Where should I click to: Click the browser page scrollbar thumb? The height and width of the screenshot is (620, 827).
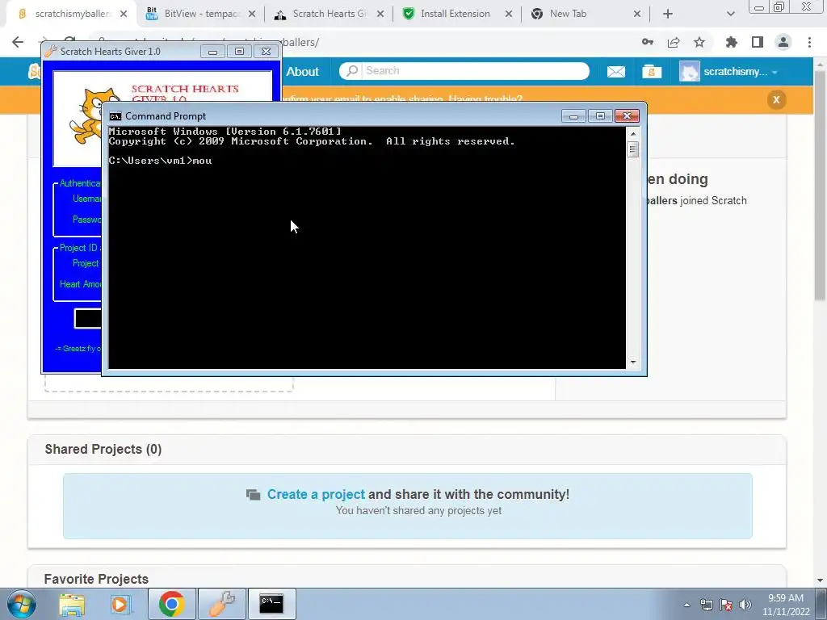pos(820,185)
